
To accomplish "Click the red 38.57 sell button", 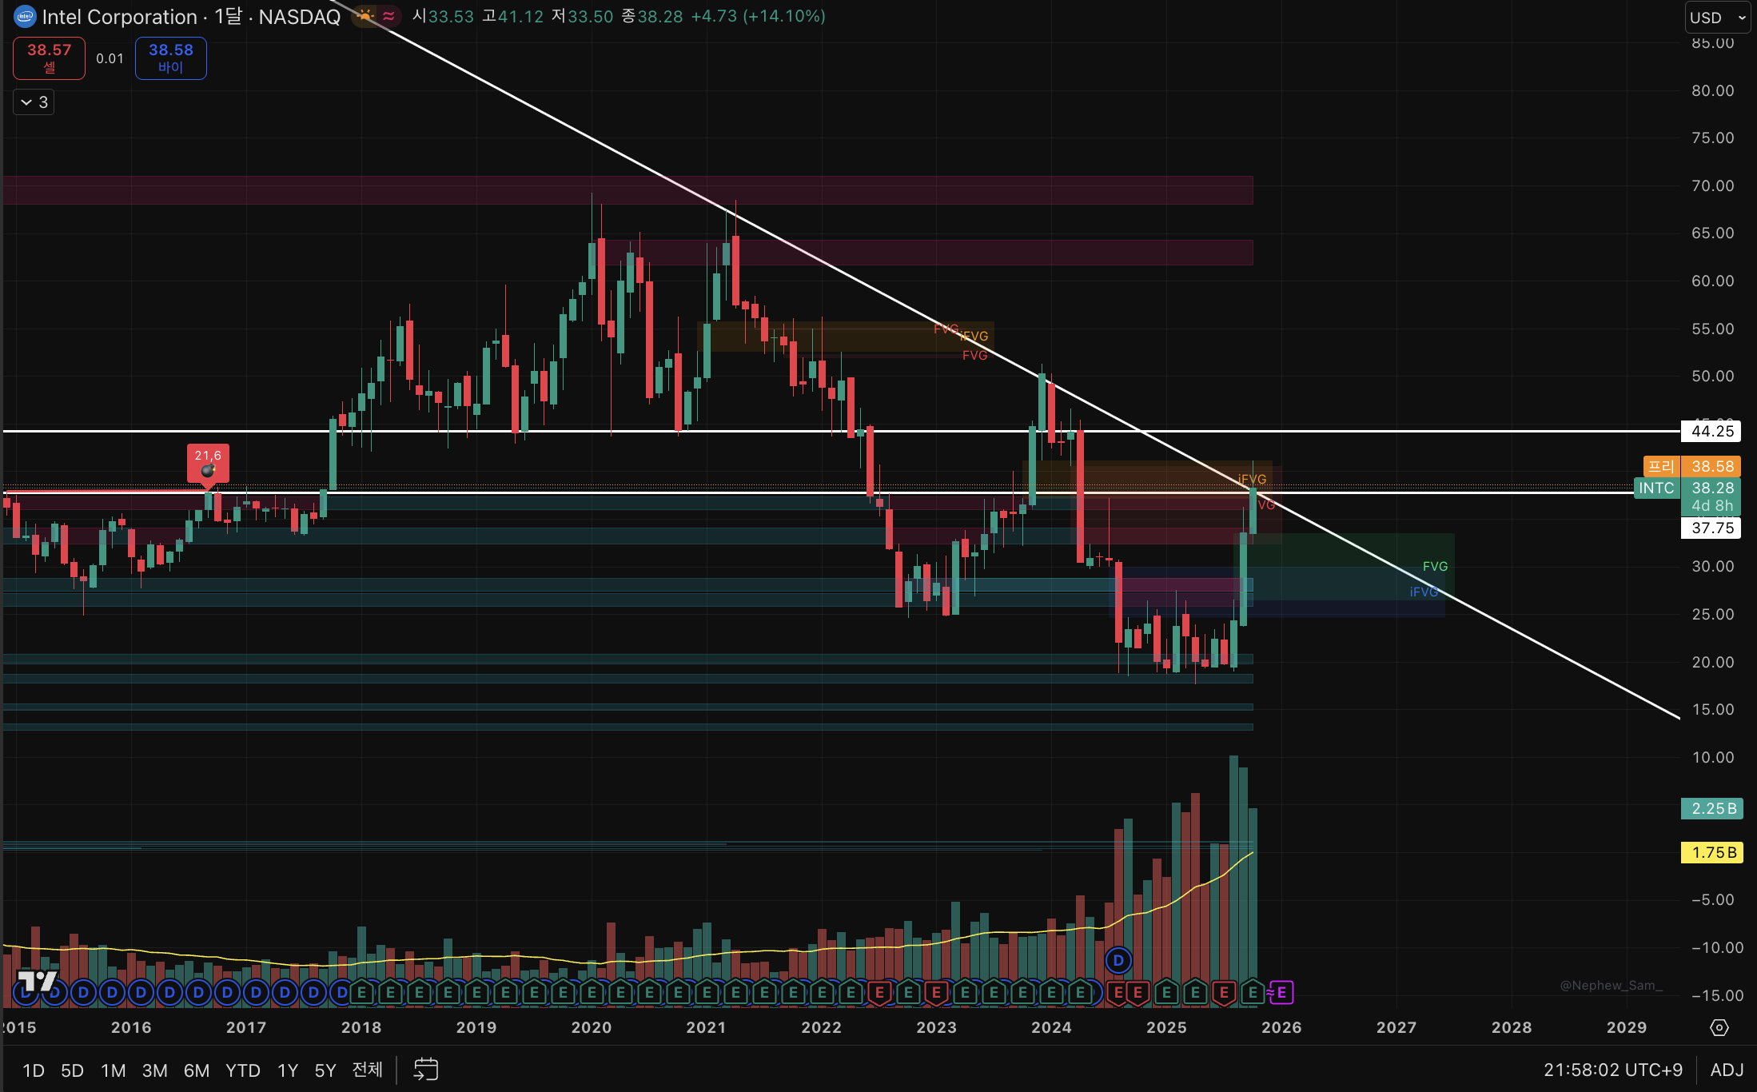I will pos(49,58).
